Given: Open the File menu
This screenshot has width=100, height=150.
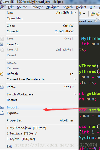Looking at the screenshot, I should pos(3,7).
